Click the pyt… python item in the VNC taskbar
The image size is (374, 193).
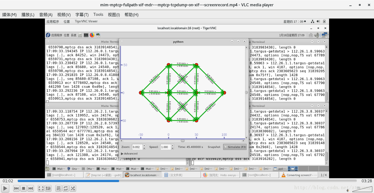[280, 169]
